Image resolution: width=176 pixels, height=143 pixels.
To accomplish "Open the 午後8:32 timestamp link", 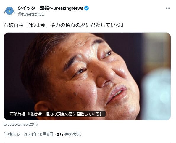I will [12, 134].
